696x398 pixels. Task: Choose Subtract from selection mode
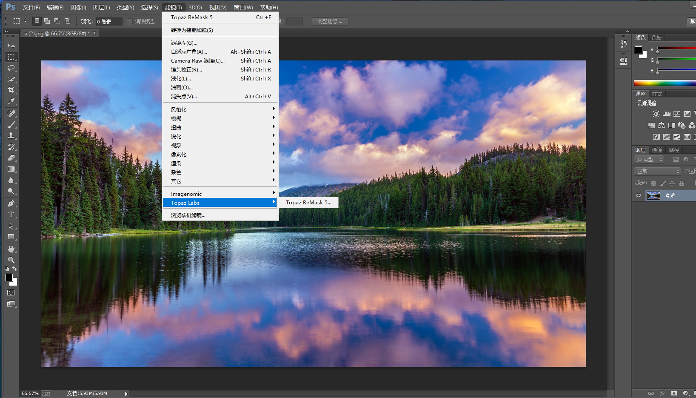point(57,21)
